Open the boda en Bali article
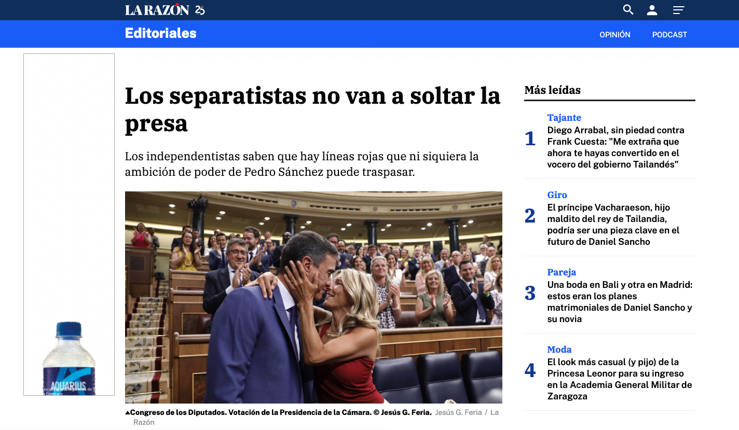This screenshot has height=430, width=739. tap(620, 302)
